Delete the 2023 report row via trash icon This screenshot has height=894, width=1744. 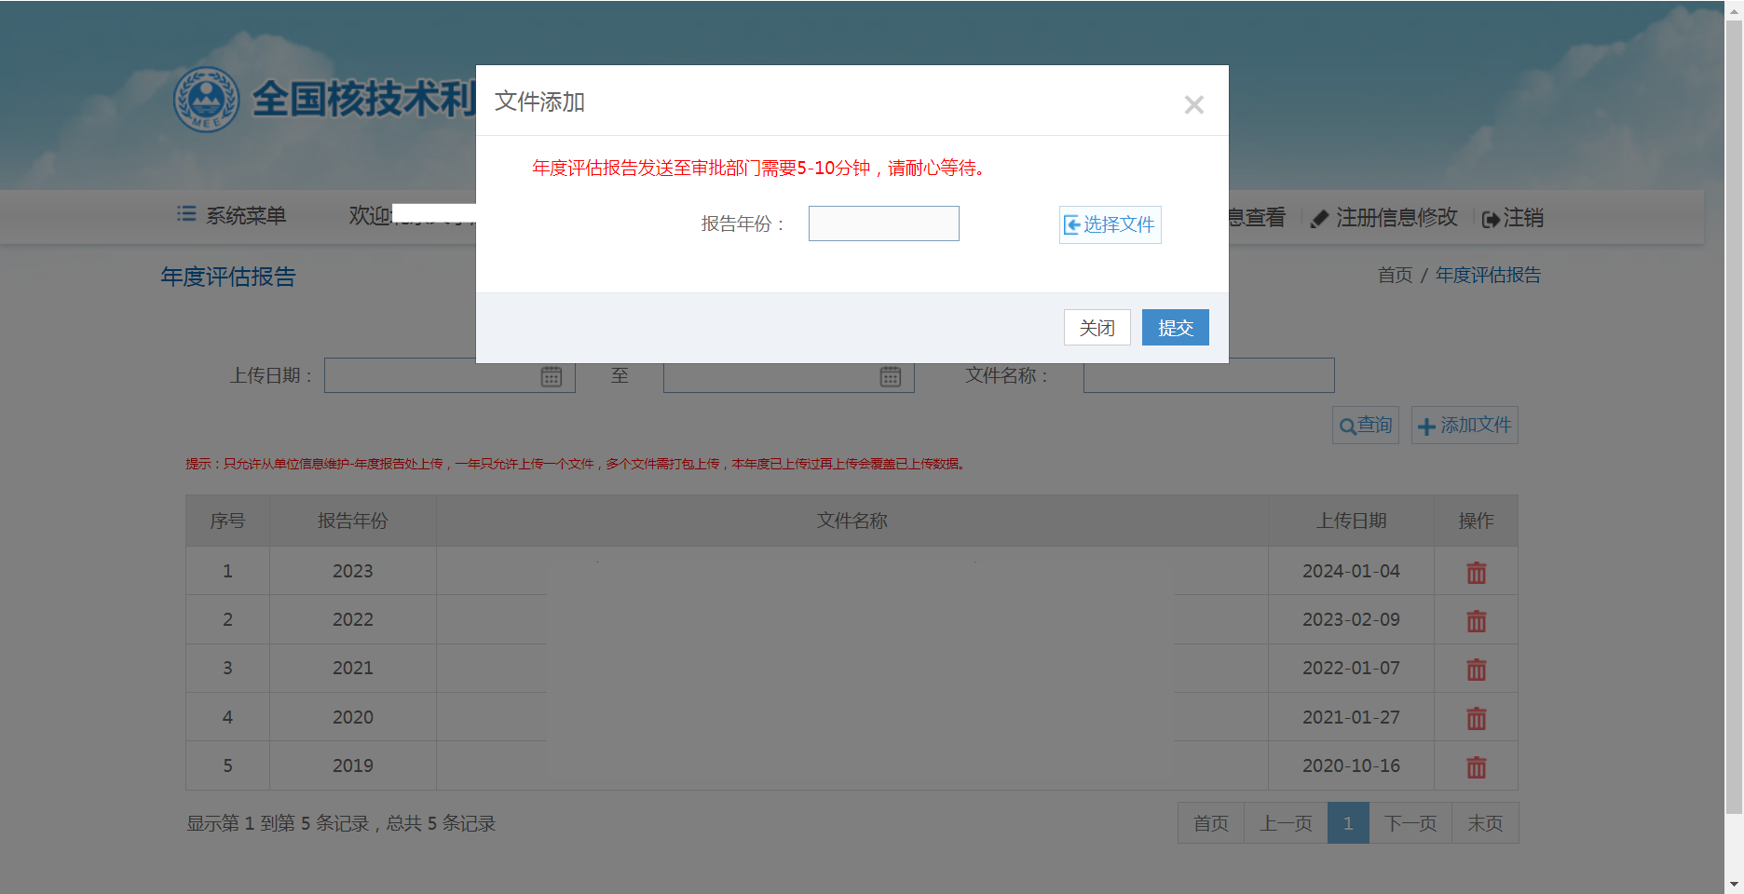pyautogui.click(x=1476, y=572)
